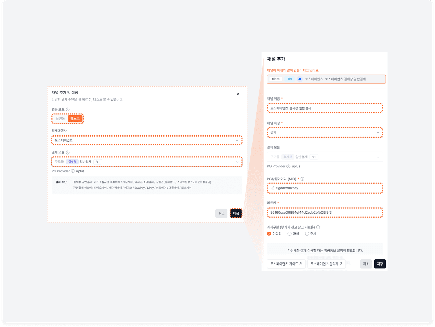Screen dimensions: 435x327
Task: Open the 결제대행사 dropdown showing 토스페이먼츠
Action: 146,140
